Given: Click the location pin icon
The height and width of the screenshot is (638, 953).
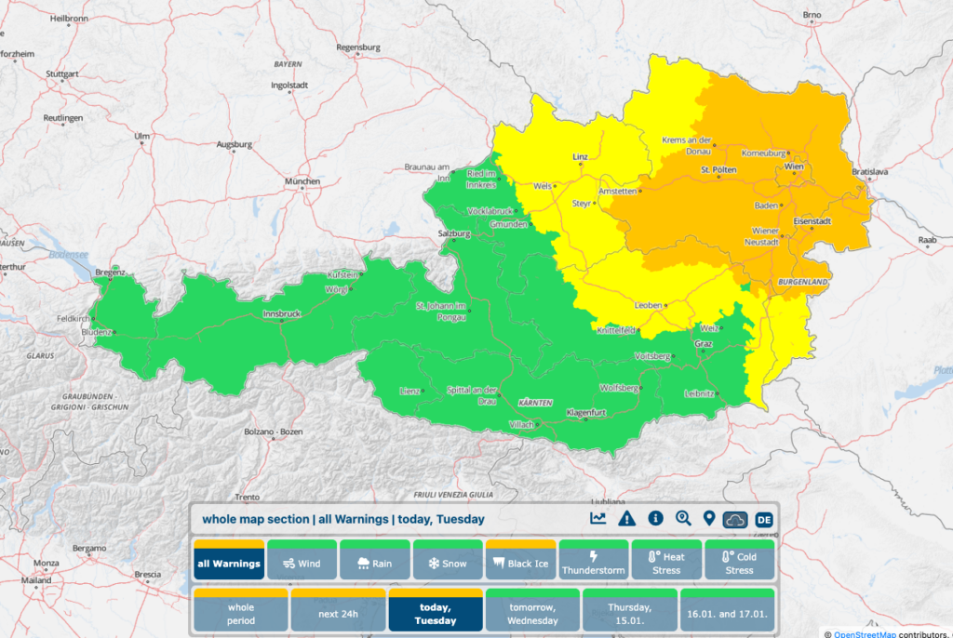Looking at the screenshot, I should tap(709, 519).
